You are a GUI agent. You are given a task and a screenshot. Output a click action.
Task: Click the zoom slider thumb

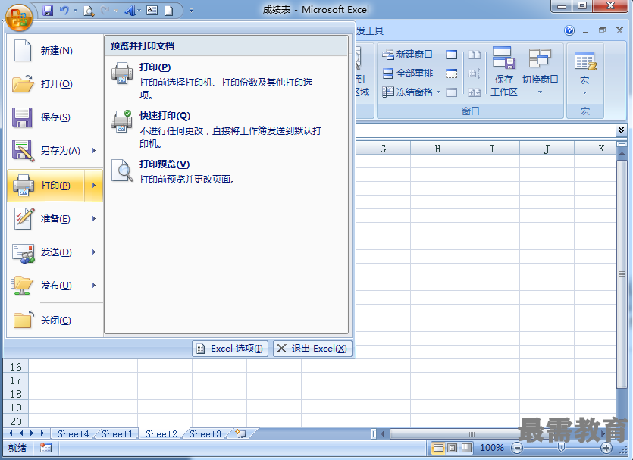click(561, 447)
